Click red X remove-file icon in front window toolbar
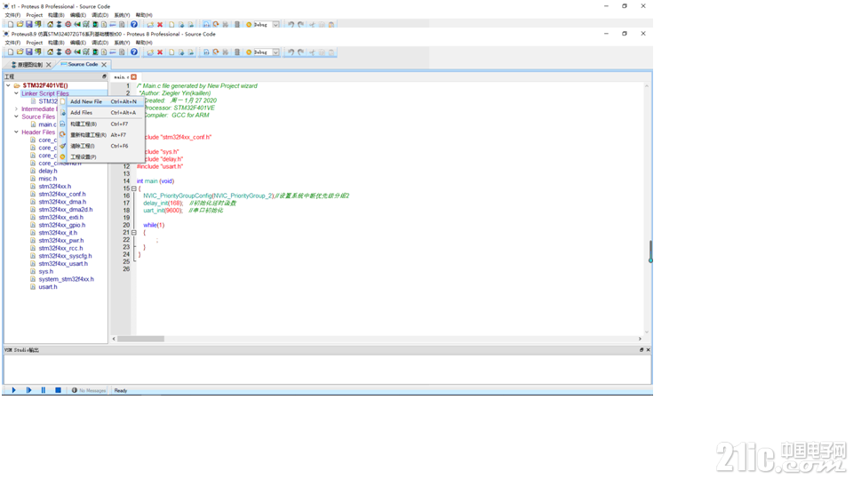Screen dimensions: 853x480 [x=160, y=52]
